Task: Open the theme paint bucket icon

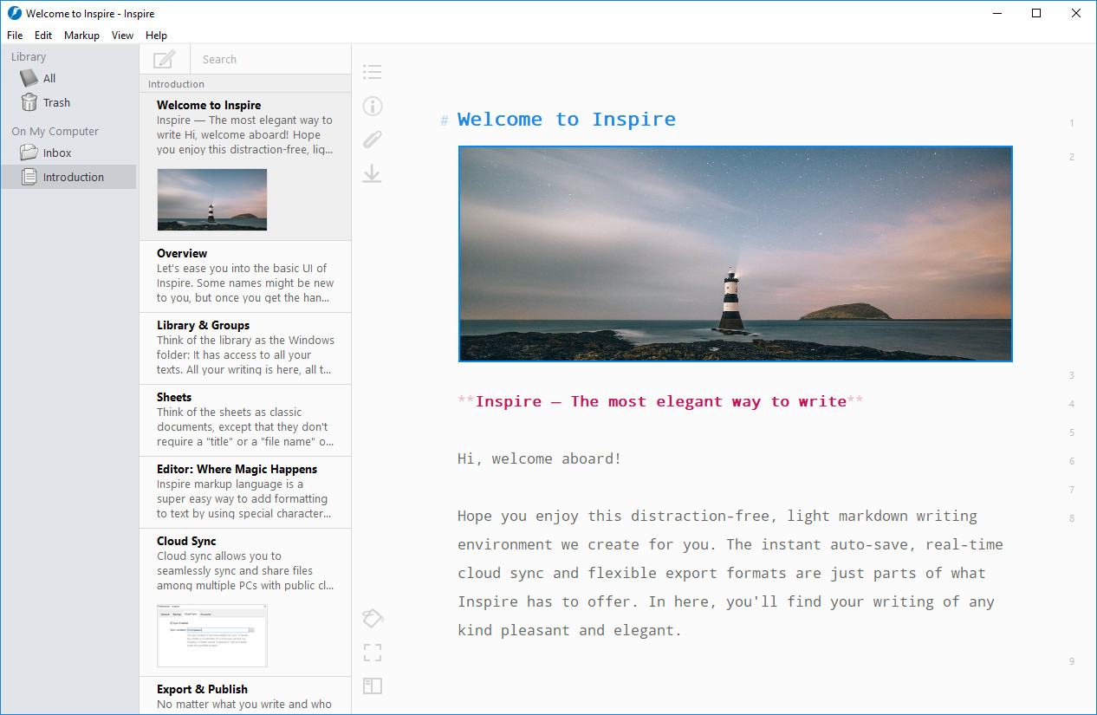Action: [x=373, y=618]
